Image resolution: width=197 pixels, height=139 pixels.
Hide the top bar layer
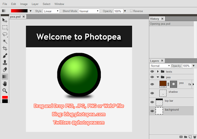point(152,102)
